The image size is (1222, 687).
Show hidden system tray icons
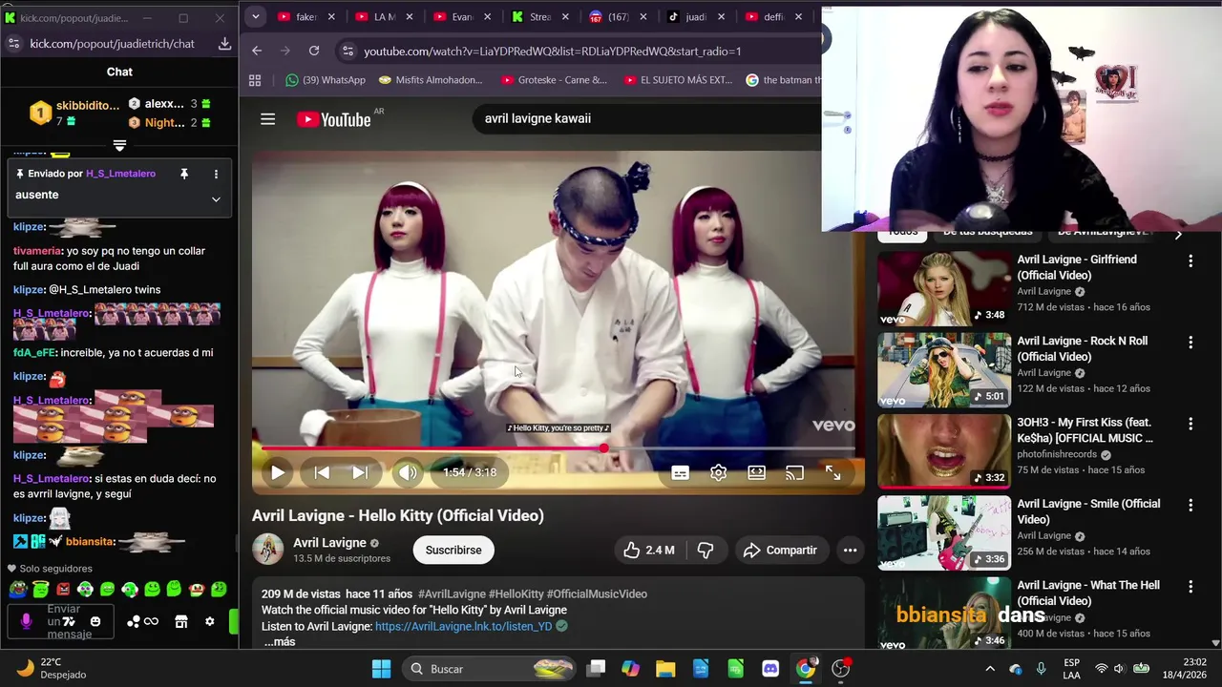(990, 669)
